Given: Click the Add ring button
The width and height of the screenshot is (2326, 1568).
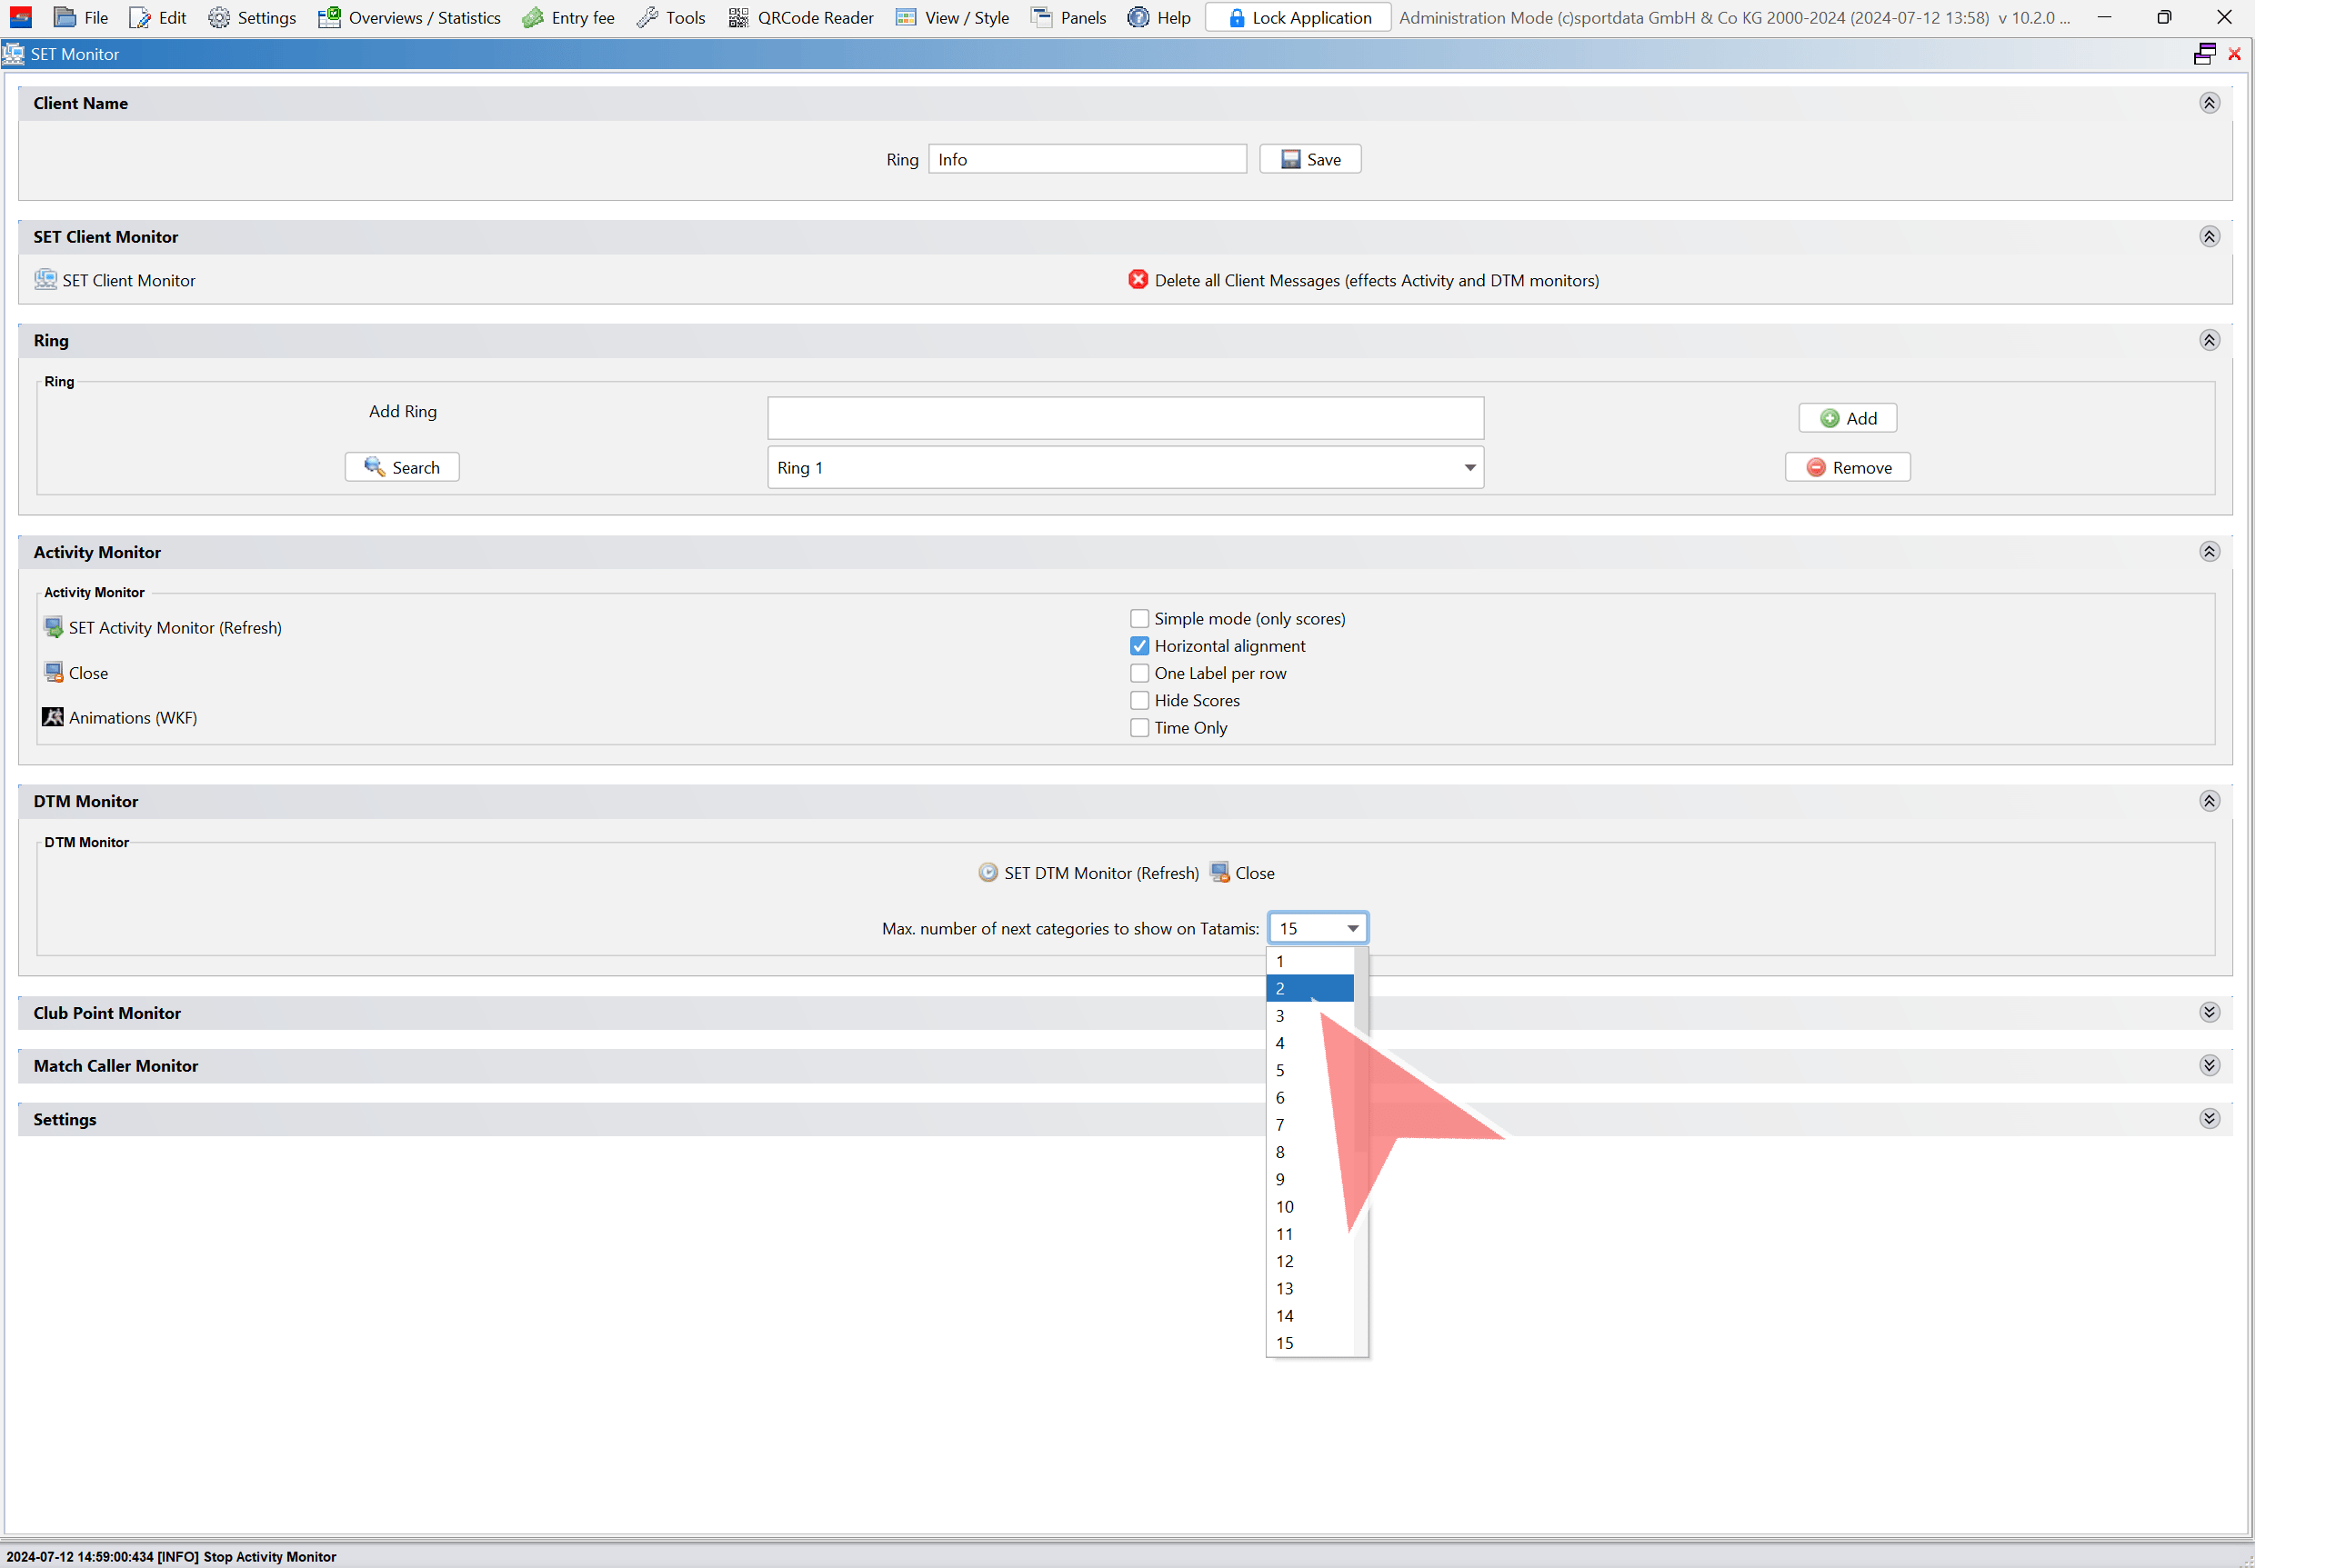Looking at the screenshot, I should [x=1846, y=418].
